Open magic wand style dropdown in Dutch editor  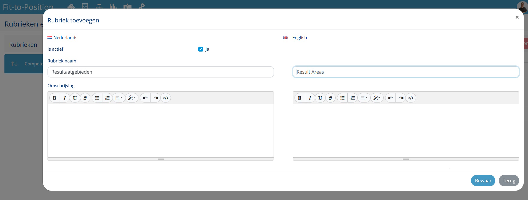[132, 98]
